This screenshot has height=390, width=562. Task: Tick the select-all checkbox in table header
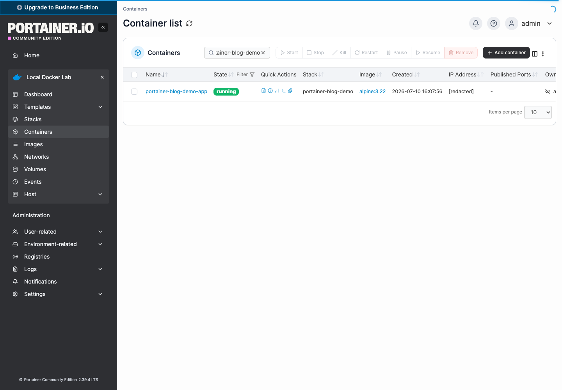[134, 75]
